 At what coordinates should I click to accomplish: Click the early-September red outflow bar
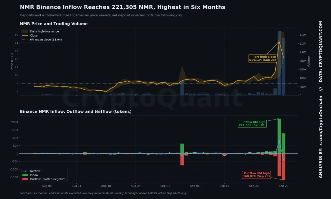pos(182,159)
